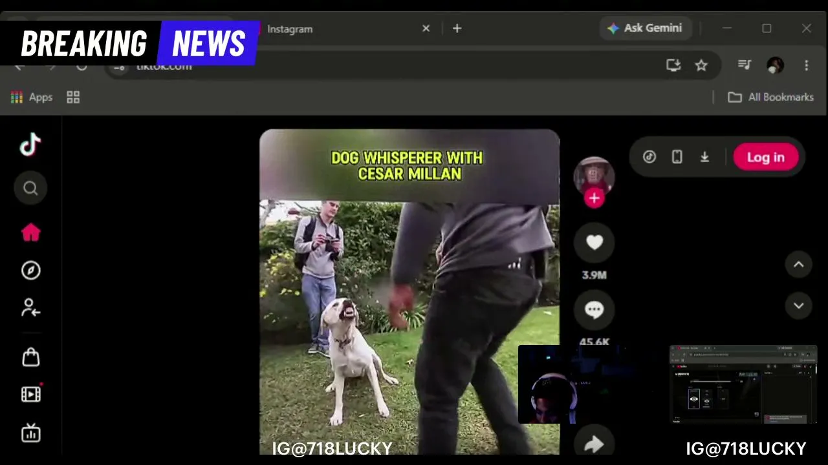Open the Chrome profile avatar
The height and width of the screenshot is (465, 828).
pyautogui.click(x=775, y=65)
